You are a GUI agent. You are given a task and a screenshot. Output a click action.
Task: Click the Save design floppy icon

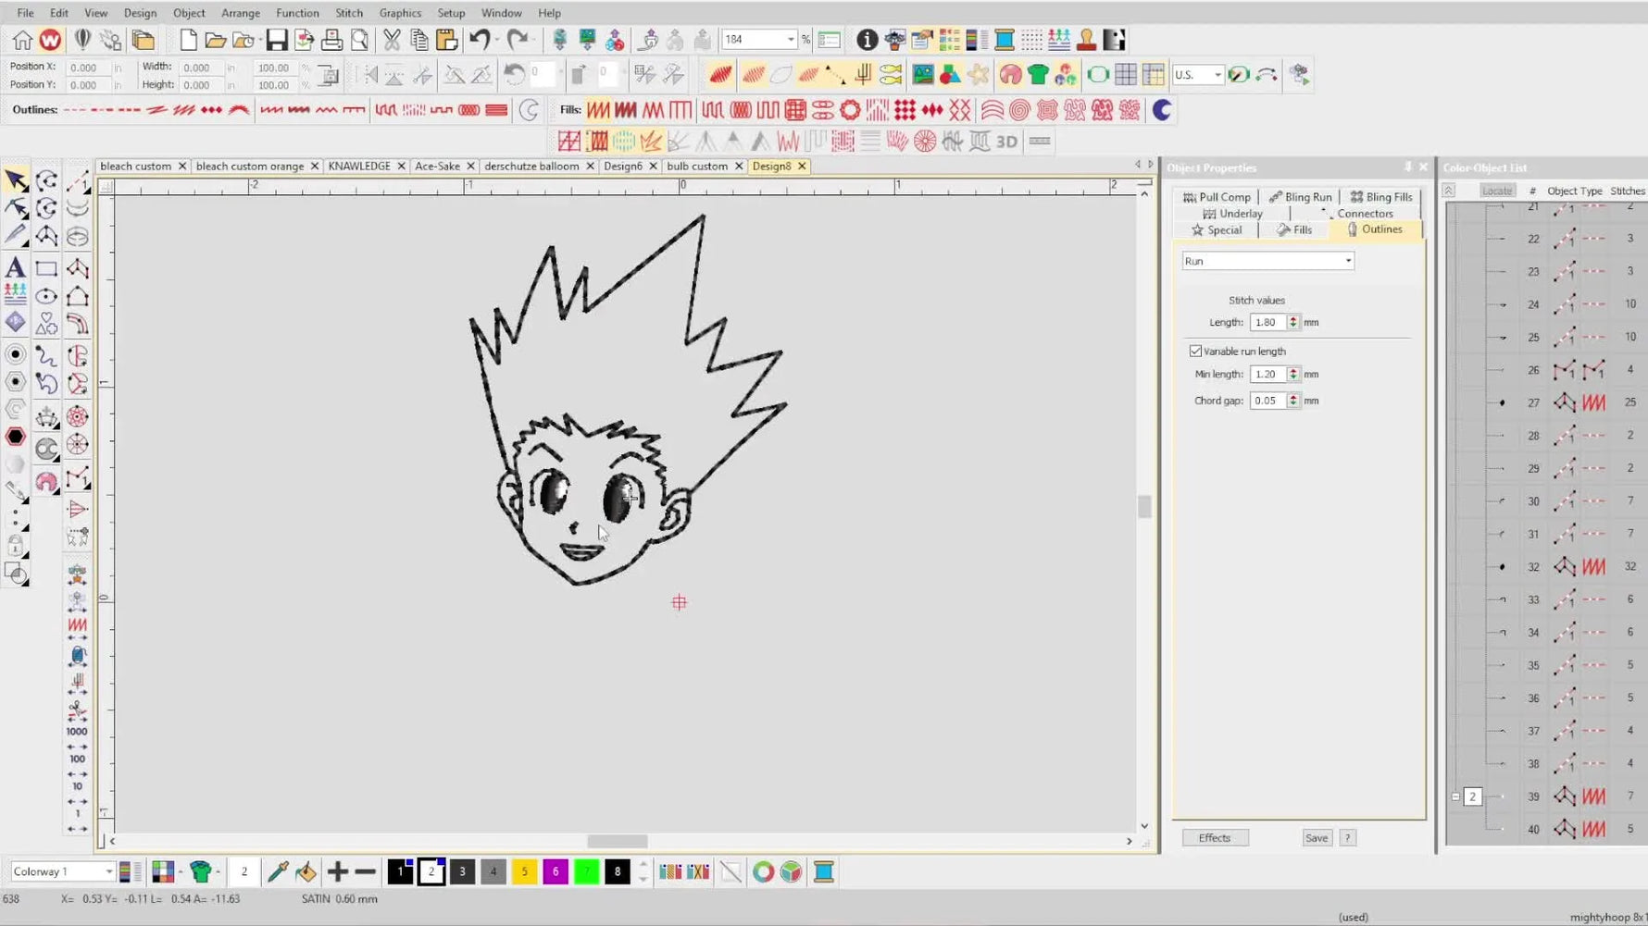(x=276, y=40)
